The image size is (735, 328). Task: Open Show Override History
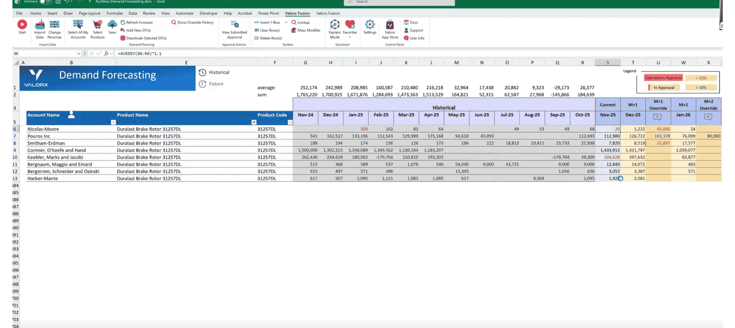pyautogui.click(x=192, y=22)
